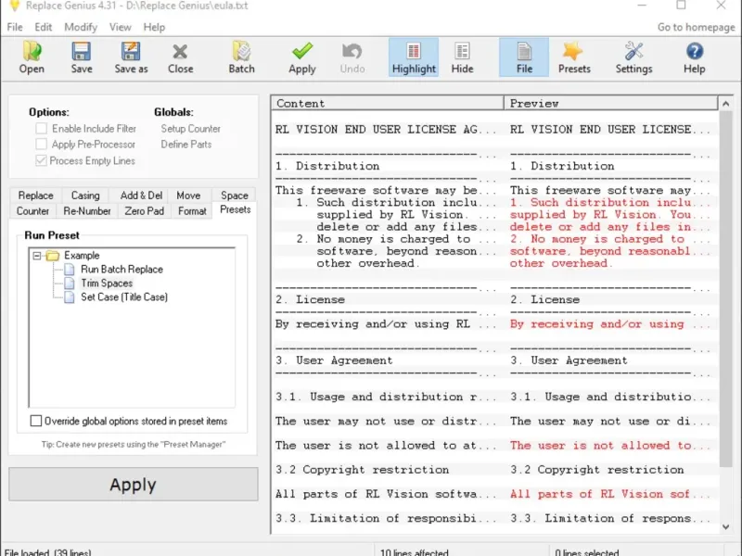Viewport: 742px width, 556px height.
Task: Toggle the Process Empty Lines checkbox
Action: click(42, 160)
